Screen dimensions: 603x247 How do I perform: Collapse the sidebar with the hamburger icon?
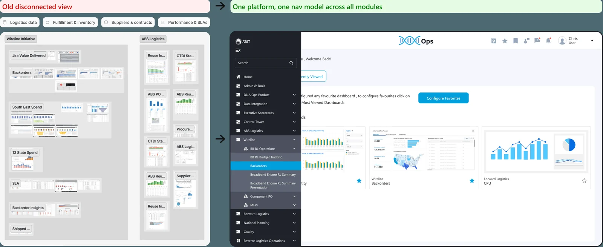point(238,50)
